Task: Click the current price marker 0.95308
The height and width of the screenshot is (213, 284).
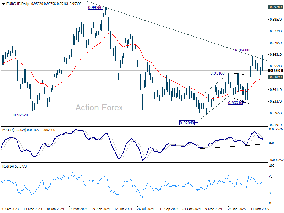Action: click(x=276, y=71)
